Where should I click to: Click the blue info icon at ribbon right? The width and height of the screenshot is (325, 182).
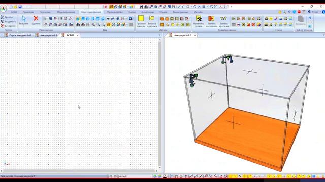[x=323, y=12]
